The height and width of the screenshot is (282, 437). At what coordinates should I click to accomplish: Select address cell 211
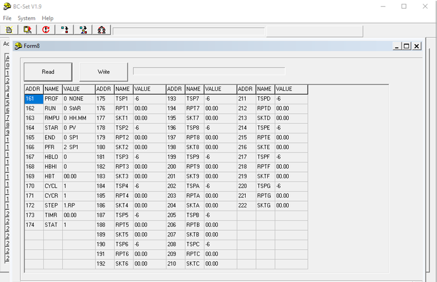point(246,99)
